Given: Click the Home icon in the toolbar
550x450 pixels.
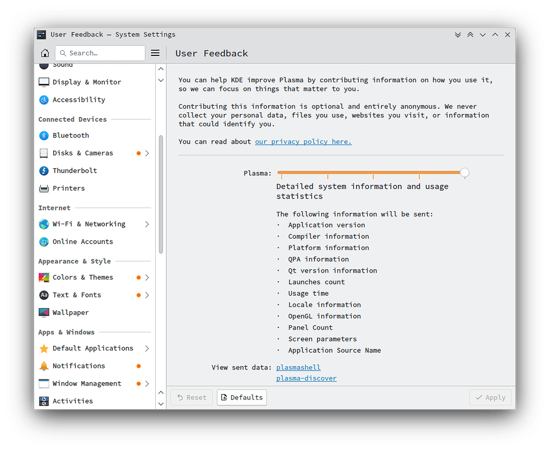Looking at the screenshot, I should click(x=45, y=53).
